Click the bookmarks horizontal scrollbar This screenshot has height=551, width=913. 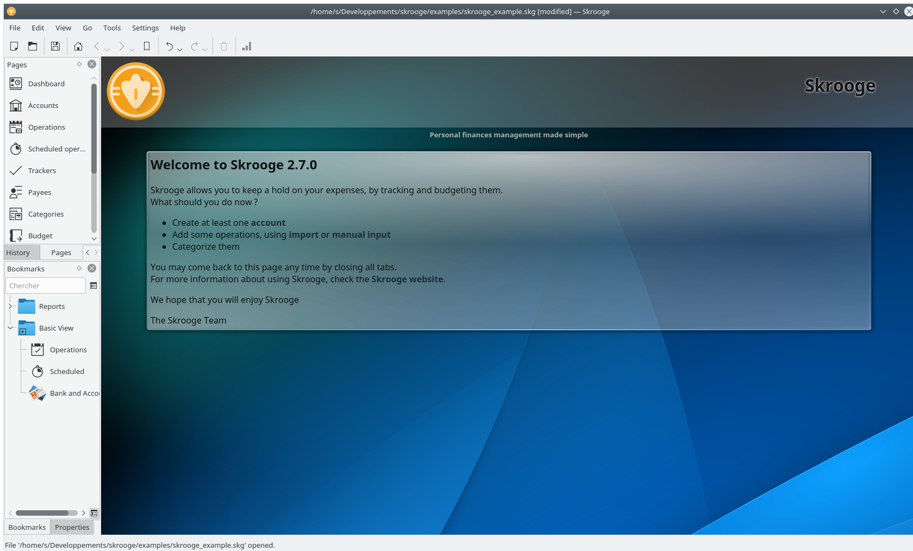(42, 513)
